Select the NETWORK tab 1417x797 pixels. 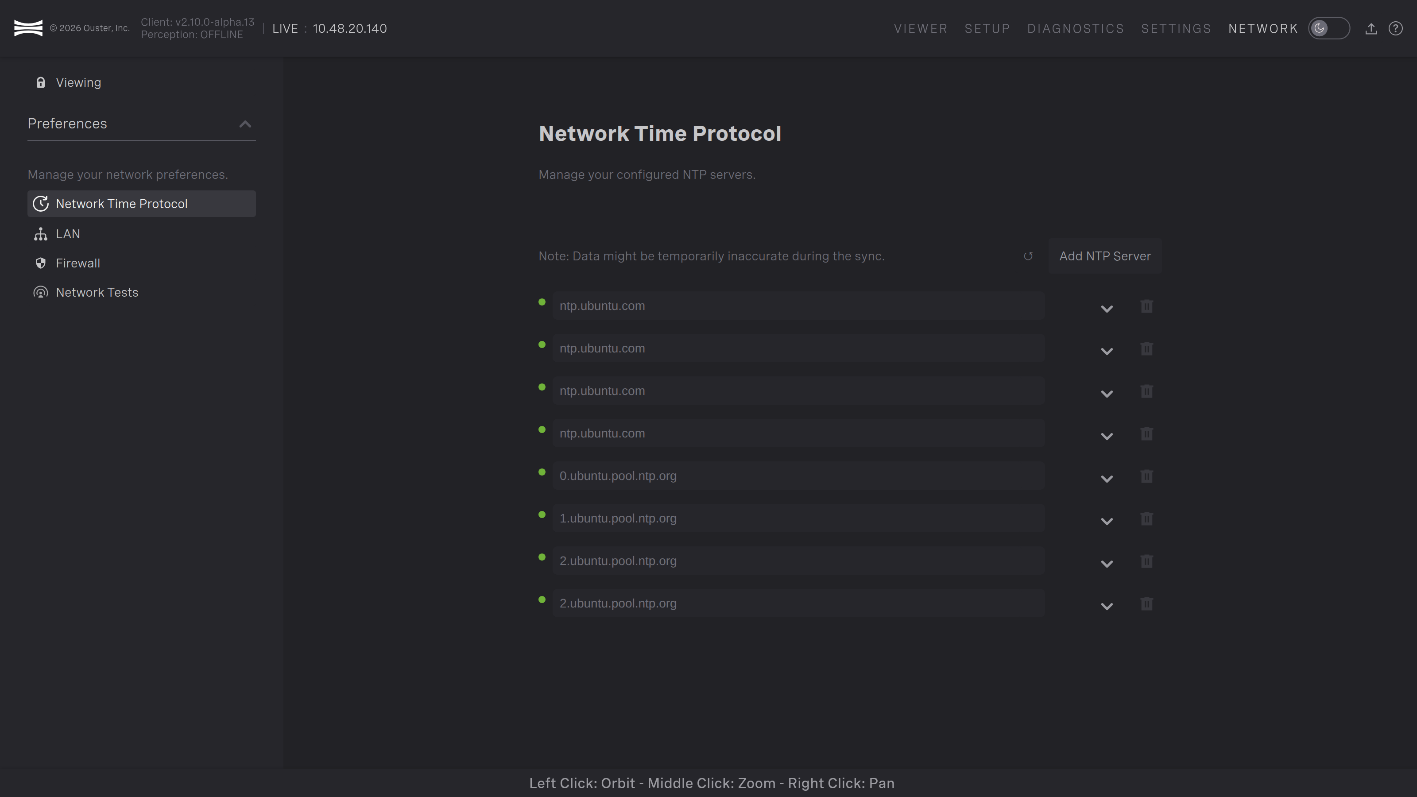pyautogui.click(x=1263, y=29)
